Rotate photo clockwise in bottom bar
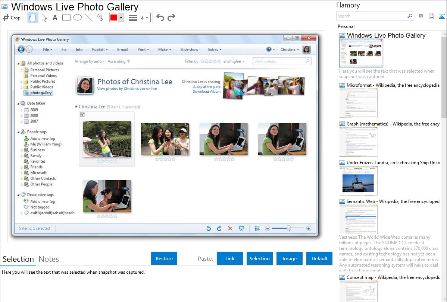Image resolution: width=447 pixels, height=302 pixels. click(x=219, y=228)
